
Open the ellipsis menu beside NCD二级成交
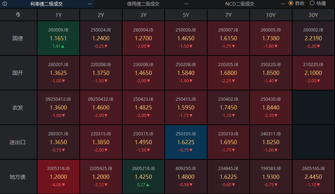[x=283, y=4]
